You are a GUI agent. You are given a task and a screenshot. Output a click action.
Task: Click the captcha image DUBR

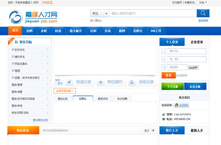point(193,68)
